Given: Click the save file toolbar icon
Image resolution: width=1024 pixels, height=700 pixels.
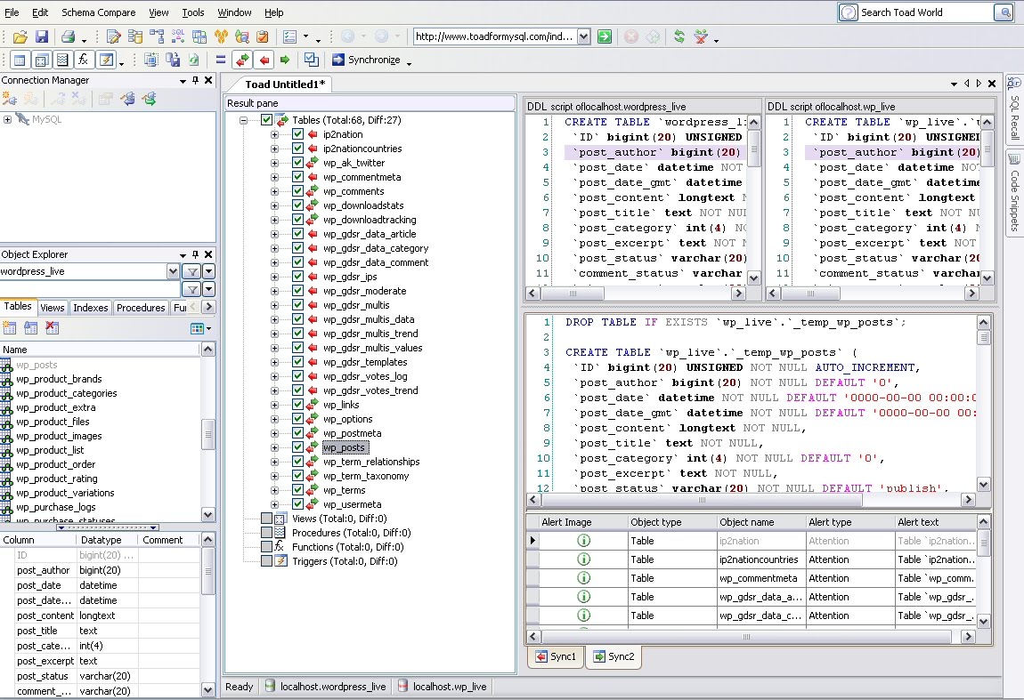Looking at the screenshot, I should [41, 36].
